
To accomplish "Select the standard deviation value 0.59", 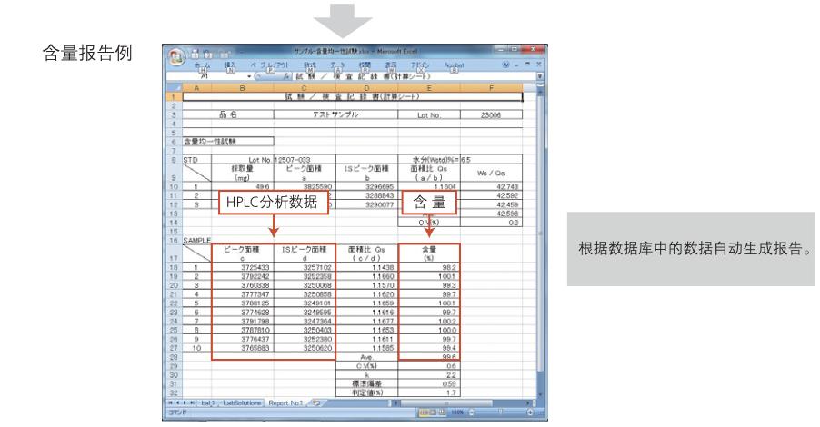I will (429, 383).
